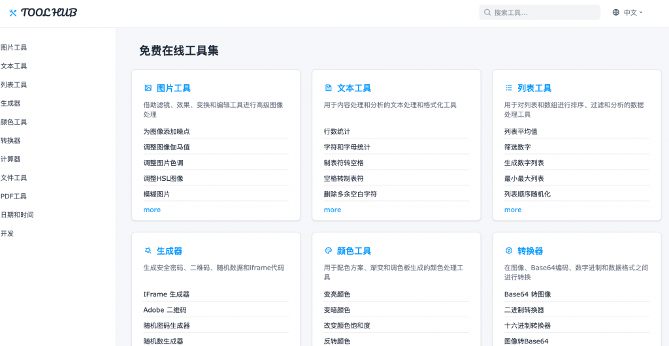Screen dimensions: 669x346
Task: Click the search magnifier icon
Action: click(487, 12)
